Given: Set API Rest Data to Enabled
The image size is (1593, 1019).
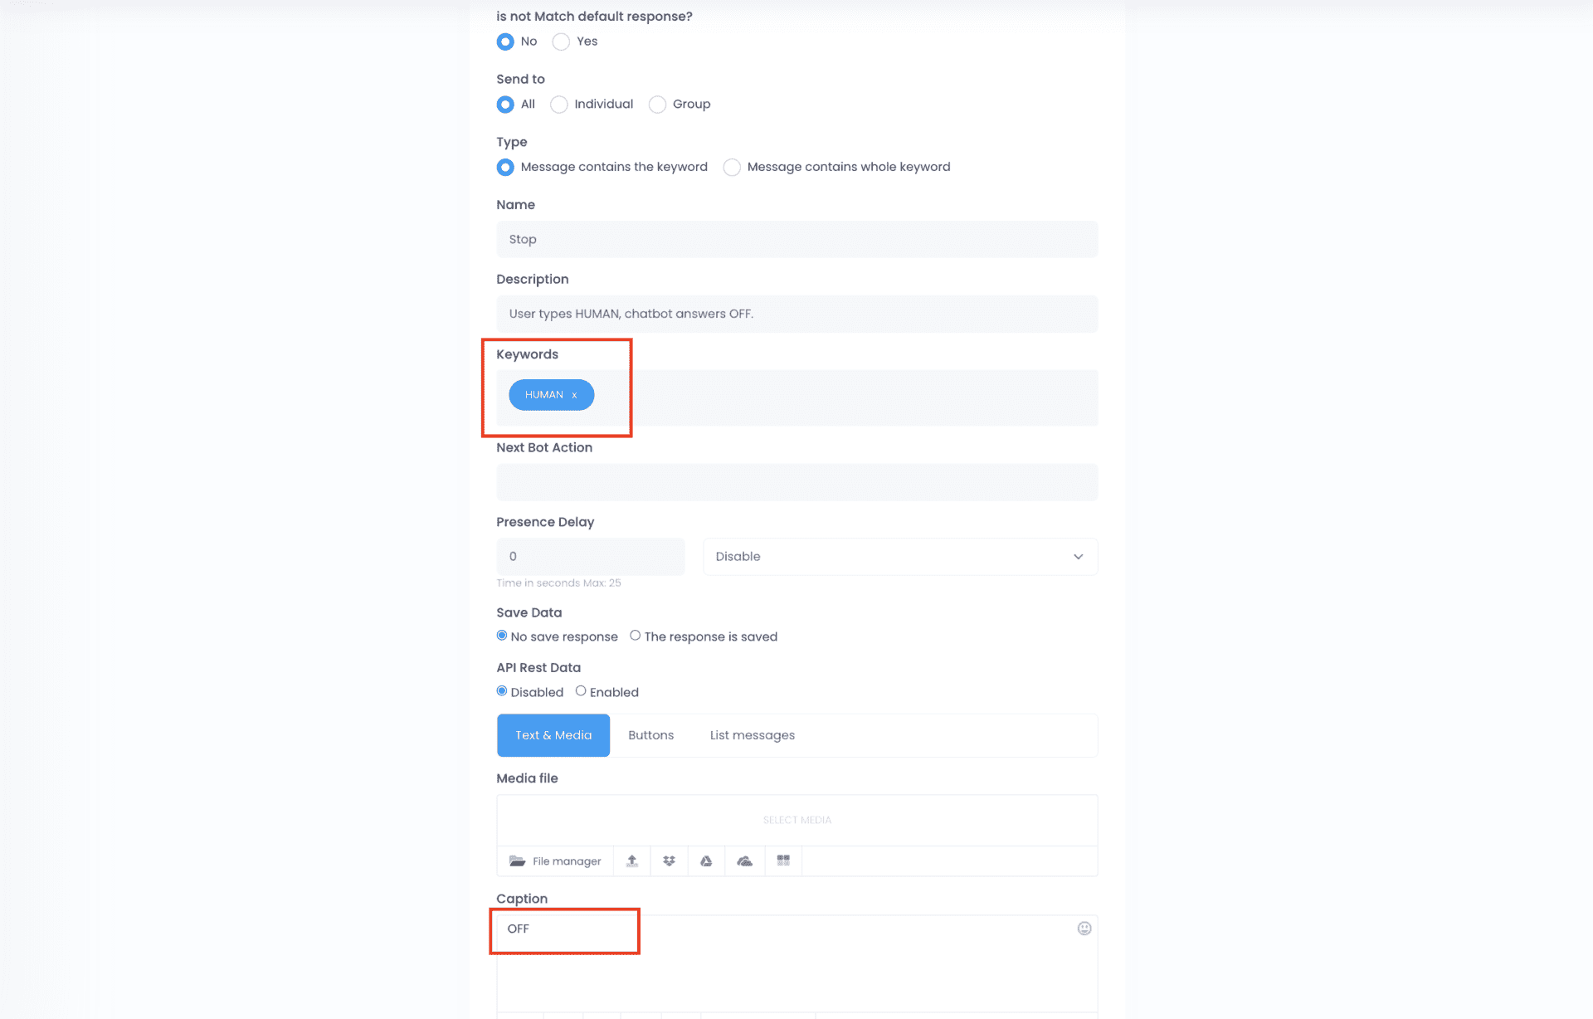Looking at the screenshot, I should click(x=581, y=691).
